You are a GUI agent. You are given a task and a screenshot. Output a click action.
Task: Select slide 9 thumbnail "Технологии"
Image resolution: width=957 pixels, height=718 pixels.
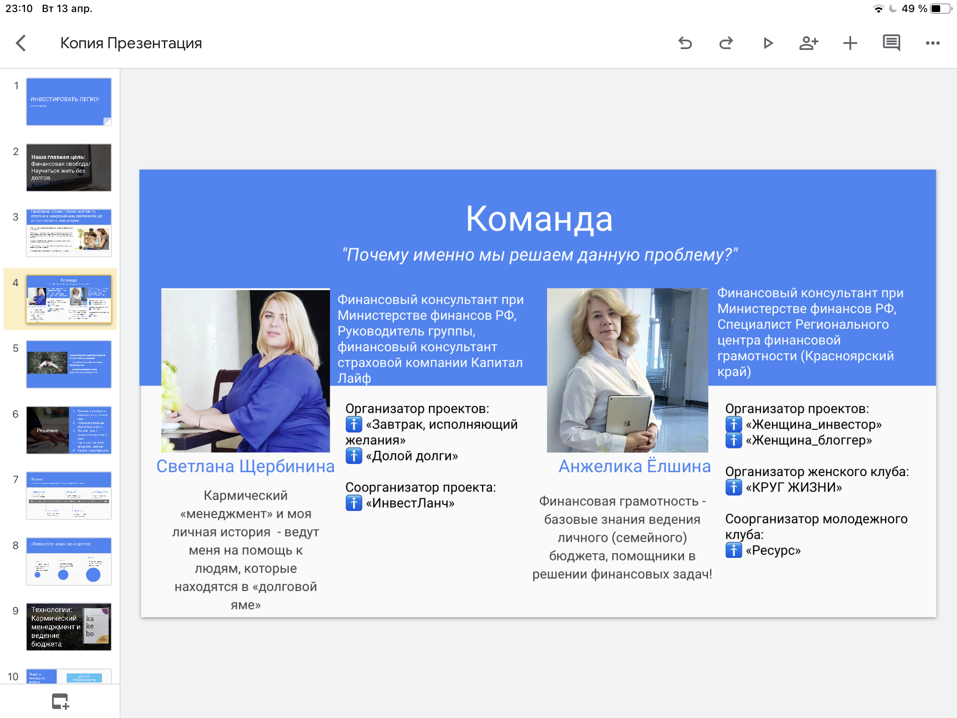coord(69,627)
